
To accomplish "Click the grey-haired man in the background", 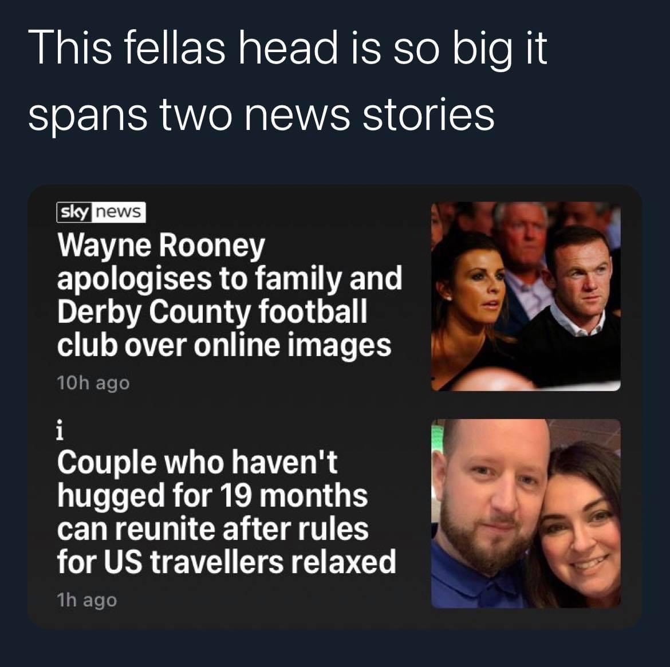I will click(x=520, y=248).
